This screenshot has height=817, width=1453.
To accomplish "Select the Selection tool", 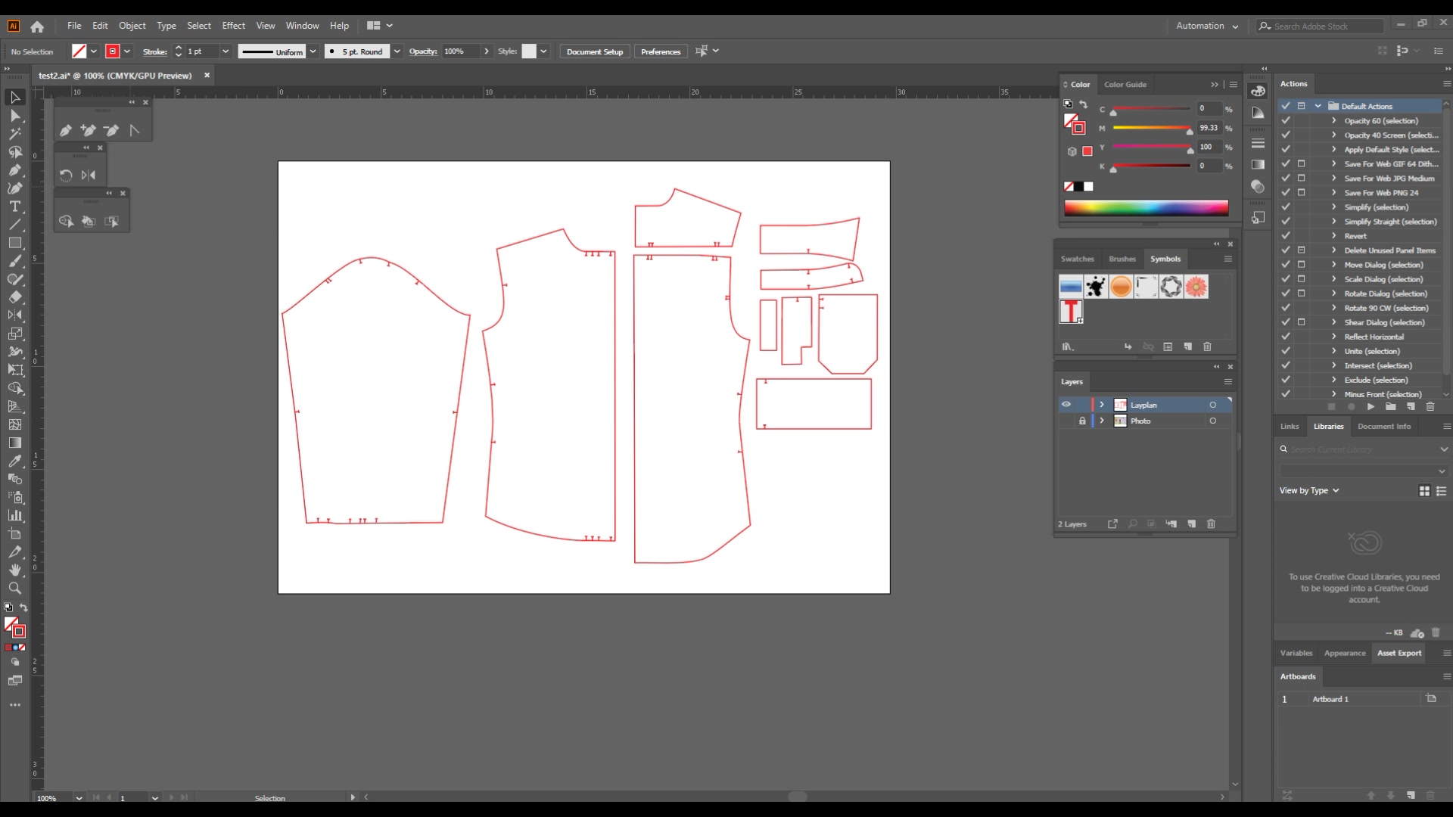I will coord(14,97).
